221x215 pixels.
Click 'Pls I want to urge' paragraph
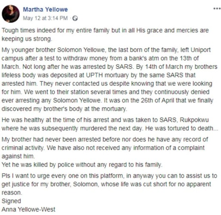click(109, 184)
